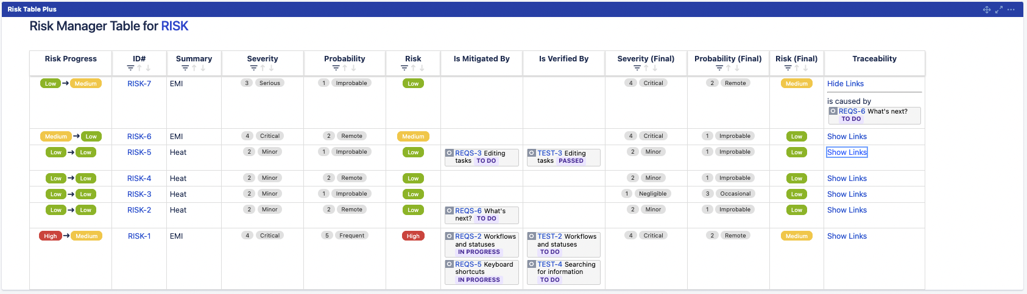
Task: Sort the Severity (Final) column ascending
Action: (646, 68)
